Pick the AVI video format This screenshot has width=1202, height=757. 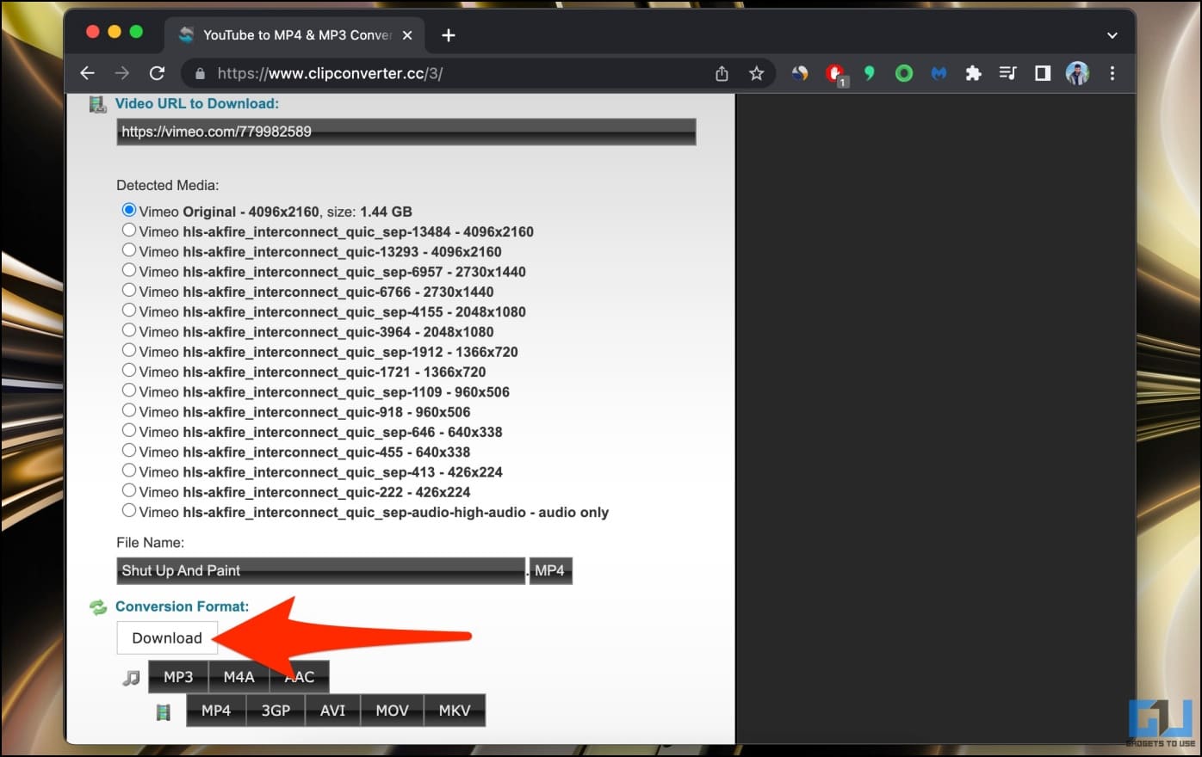tap(332, 711)
